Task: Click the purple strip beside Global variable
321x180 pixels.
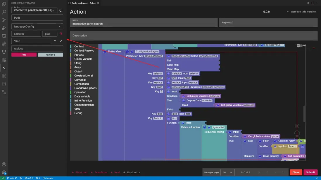Action: (70, 59)
